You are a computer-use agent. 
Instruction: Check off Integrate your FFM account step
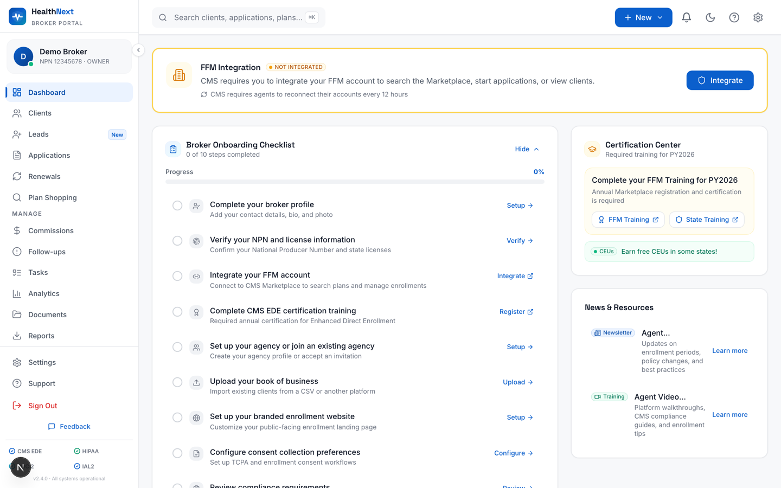(x=177, y=276)
